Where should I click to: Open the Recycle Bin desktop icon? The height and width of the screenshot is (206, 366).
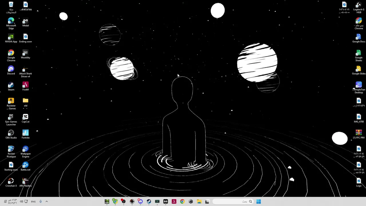point(11,7)
